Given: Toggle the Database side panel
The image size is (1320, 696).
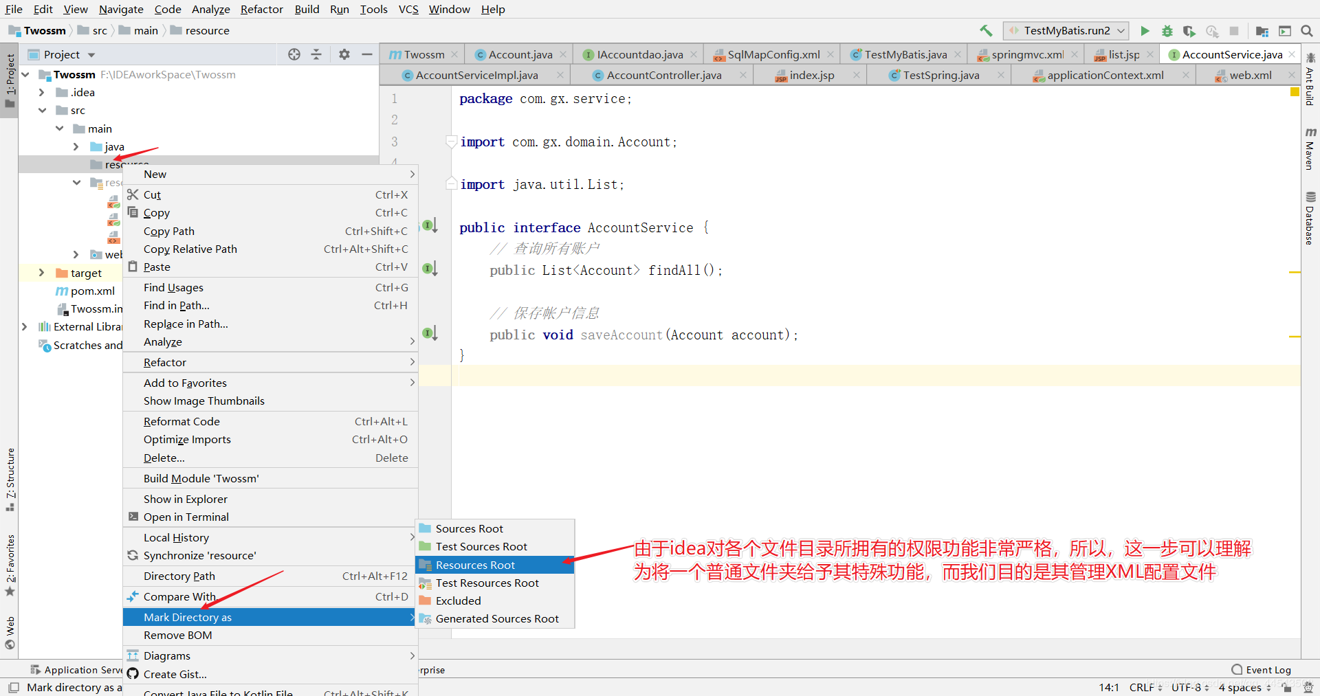Looking at the screenshot, I should click(1310, 218).
